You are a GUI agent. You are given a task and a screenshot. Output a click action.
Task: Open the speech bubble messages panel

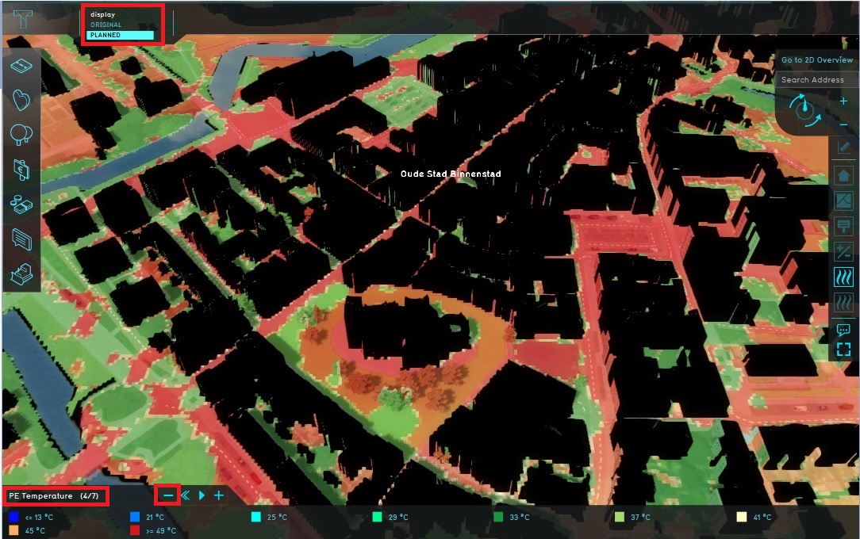pos(21,237)
